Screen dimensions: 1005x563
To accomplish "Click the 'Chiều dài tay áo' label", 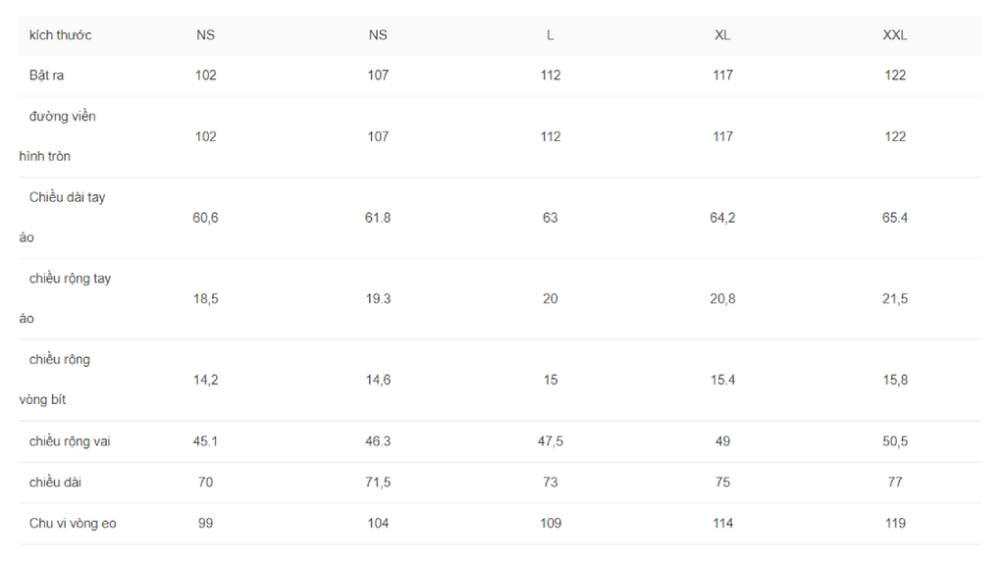I will point(62,217).
